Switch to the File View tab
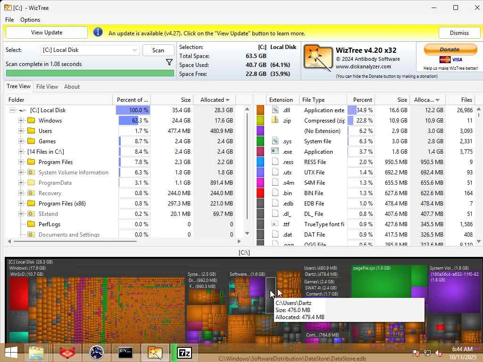This screenshot has width=483, height=362. (47, 87)
